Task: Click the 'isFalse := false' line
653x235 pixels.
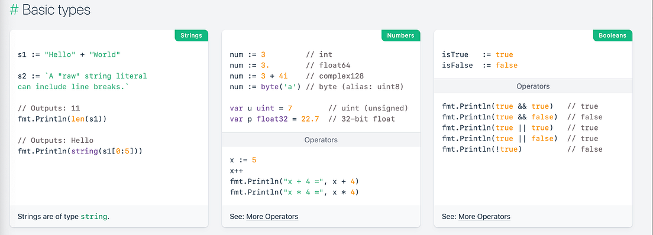Action: point(480,66)
